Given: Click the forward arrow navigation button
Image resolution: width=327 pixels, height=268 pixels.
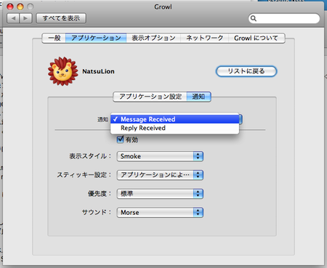Looking at the screenshot, I should (26, 18).
